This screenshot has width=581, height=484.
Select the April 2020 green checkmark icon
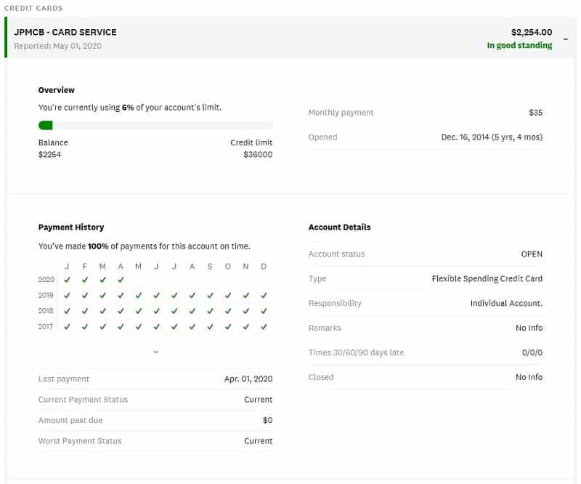120,279
